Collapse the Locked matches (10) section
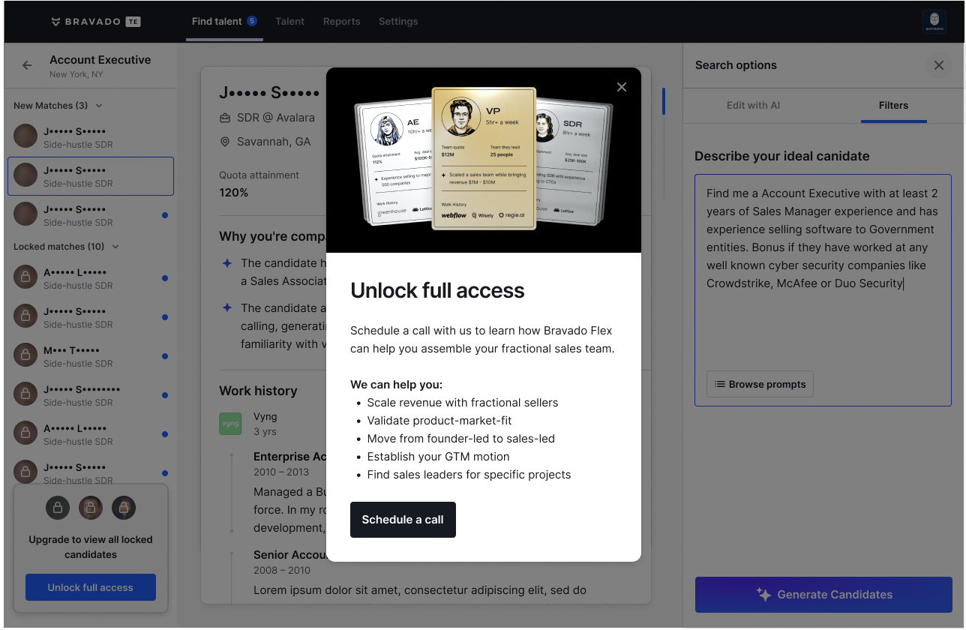The height and width of the screenshot is (630, 966). pos(115,247)
